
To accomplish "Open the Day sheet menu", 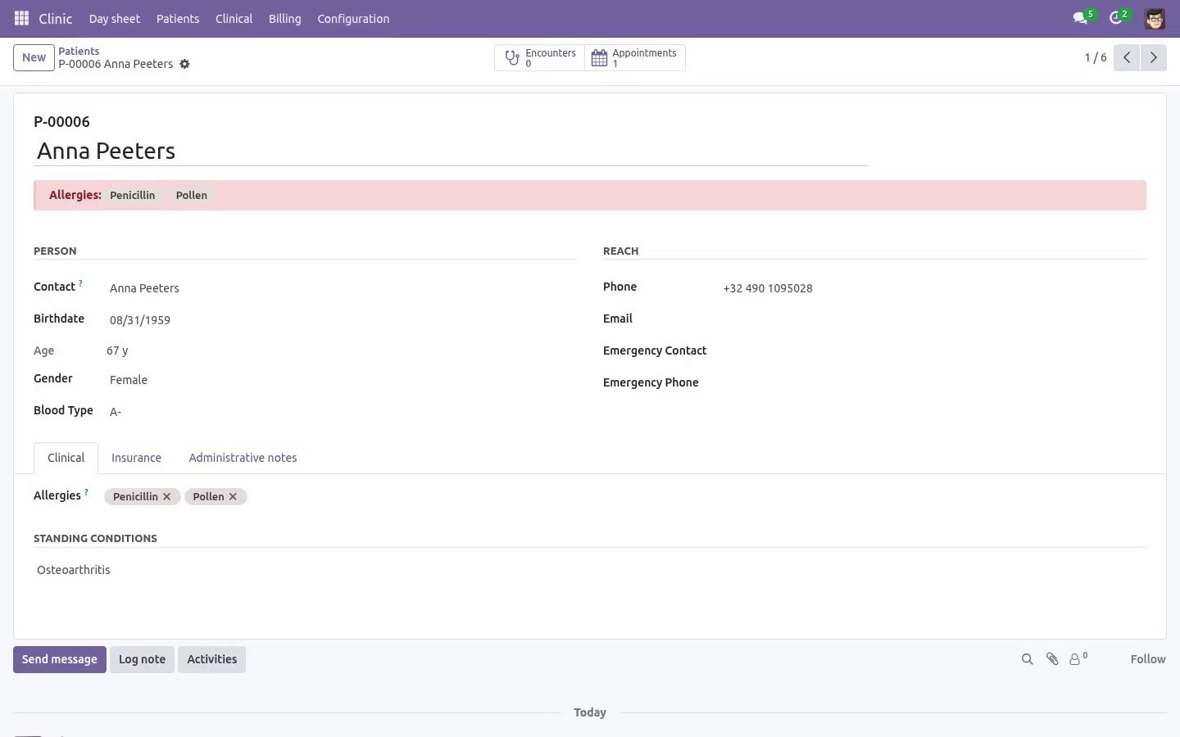I will (114, 18).
